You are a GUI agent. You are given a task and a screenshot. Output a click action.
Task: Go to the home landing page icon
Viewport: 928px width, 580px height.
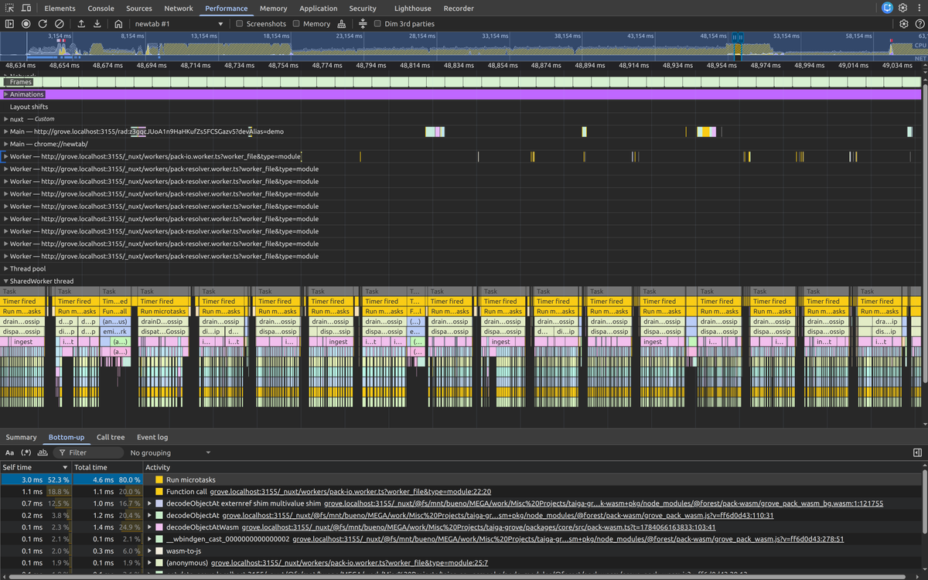click(x=118, y=24)
